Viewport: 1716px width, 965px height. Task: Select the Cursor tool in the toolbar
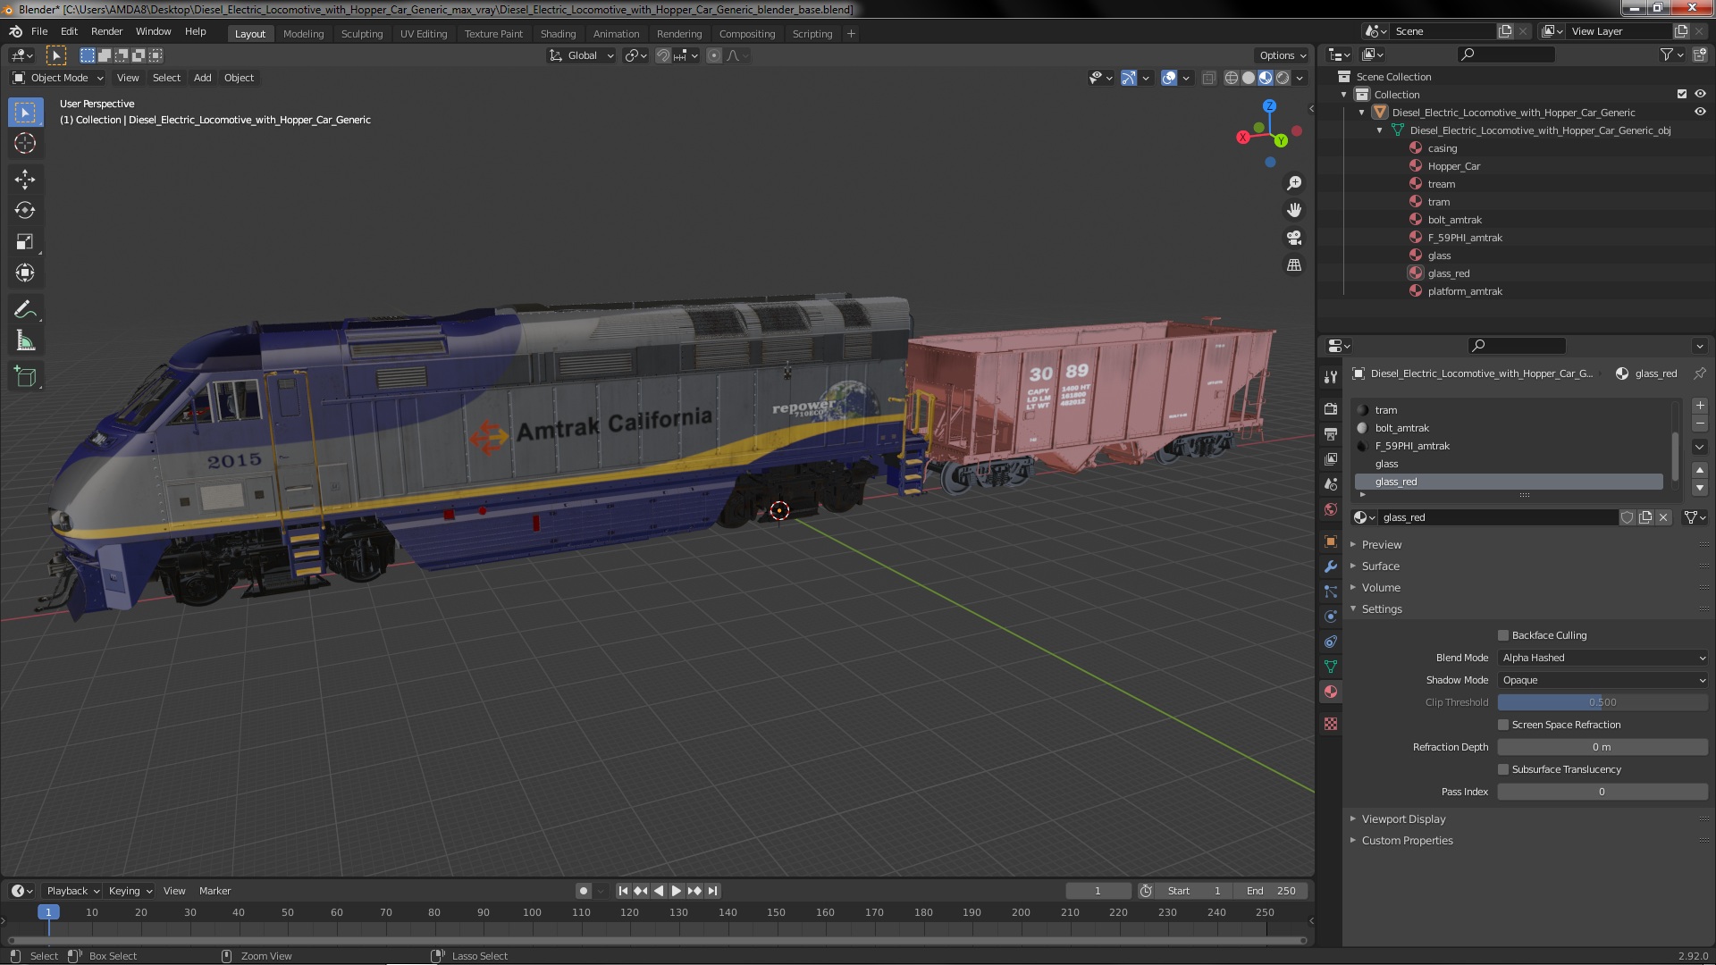click(25, 143)
